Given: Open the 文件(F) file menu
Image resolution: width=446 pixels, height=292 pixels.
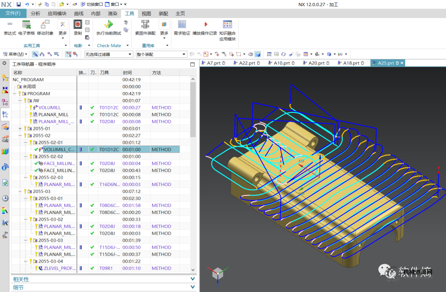Looking at the screenshot, I should (x=13, y=14).
